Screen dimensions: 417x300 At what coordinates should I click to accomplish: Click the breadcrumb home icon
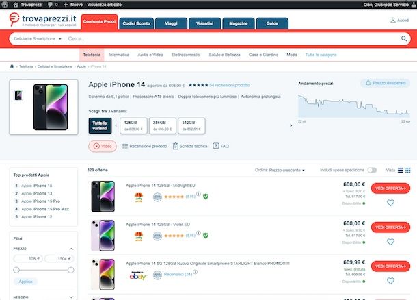click(12, 66)
